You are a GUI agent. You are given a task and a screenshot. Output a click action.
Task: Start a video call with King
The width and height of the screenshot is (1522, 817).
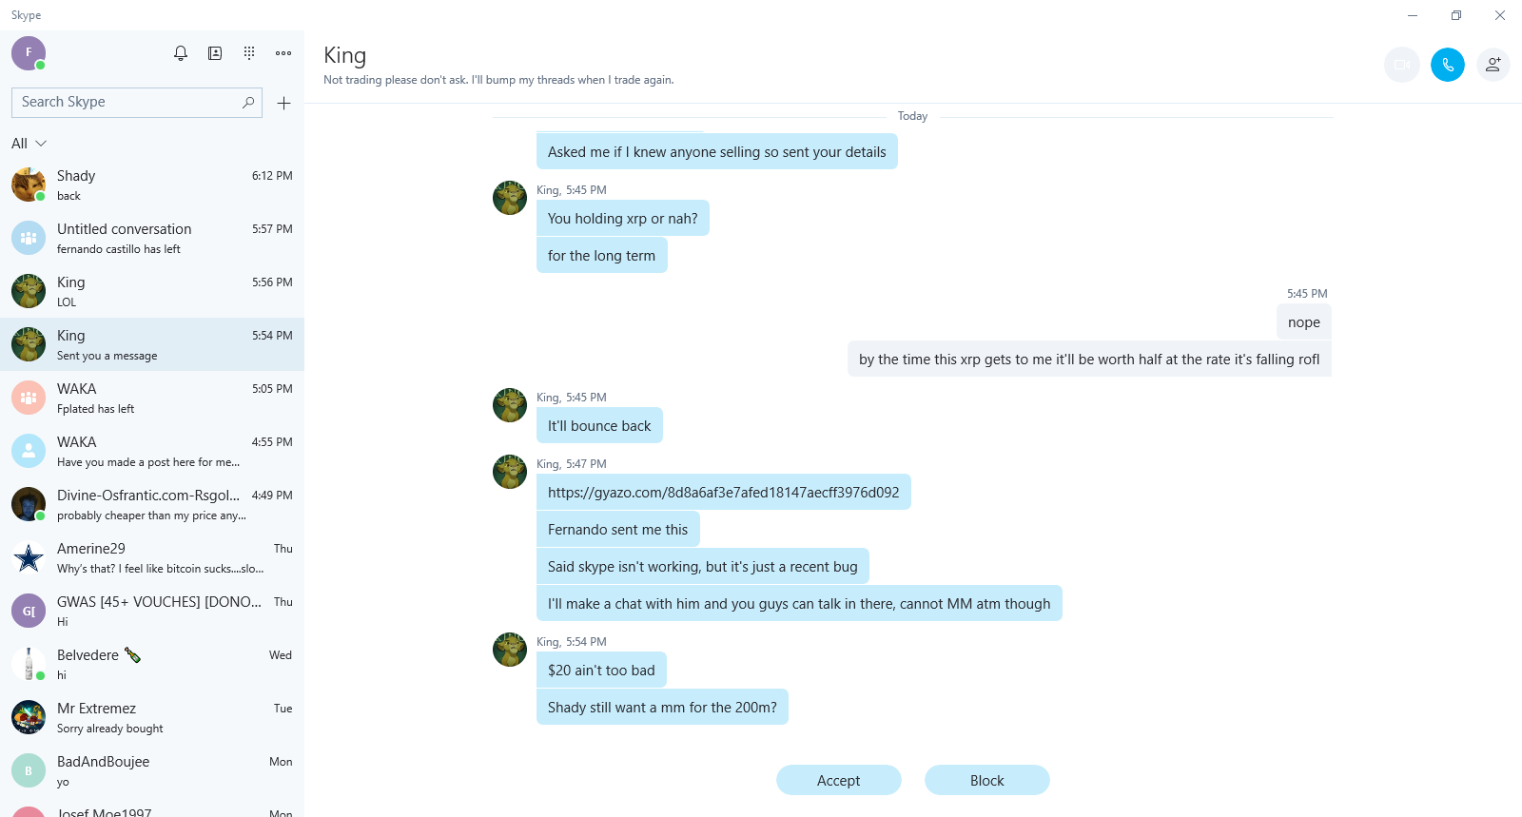pos(1401,65)
